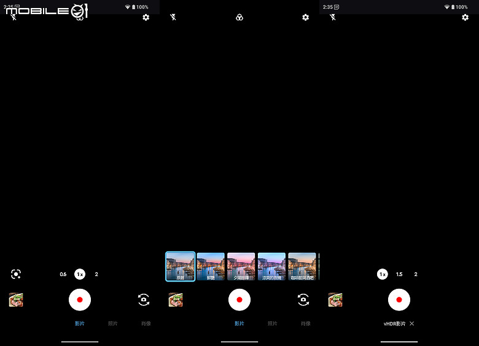
Task: Flip camera on the filter screen
Action: (x=303, y=299)
